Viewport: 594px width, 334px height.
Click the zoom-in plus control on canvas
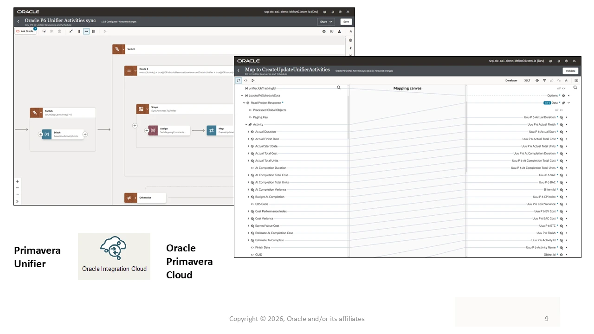point(17,181)
